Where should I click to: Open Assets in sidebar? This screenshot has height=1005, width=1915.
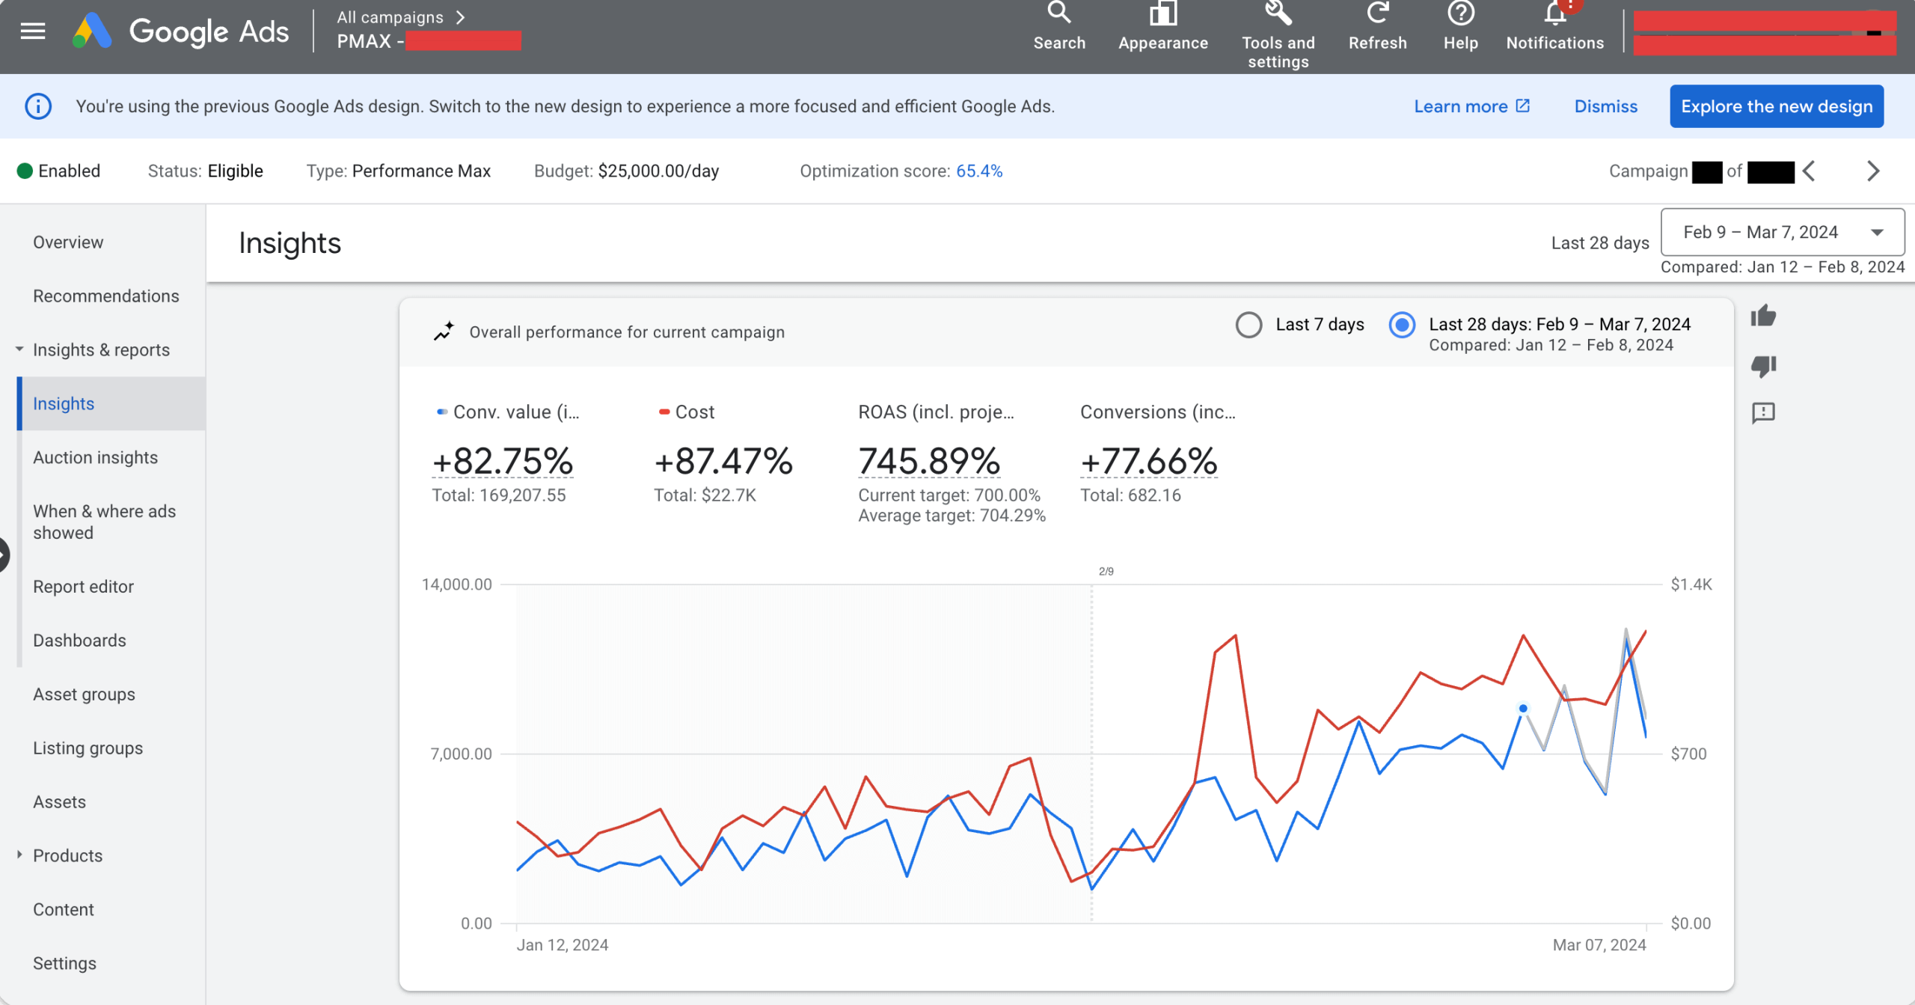tap(60, 802)
